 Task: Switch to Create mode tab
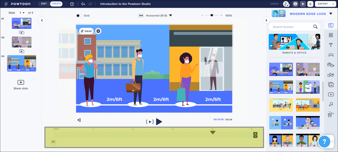point(56,4)
